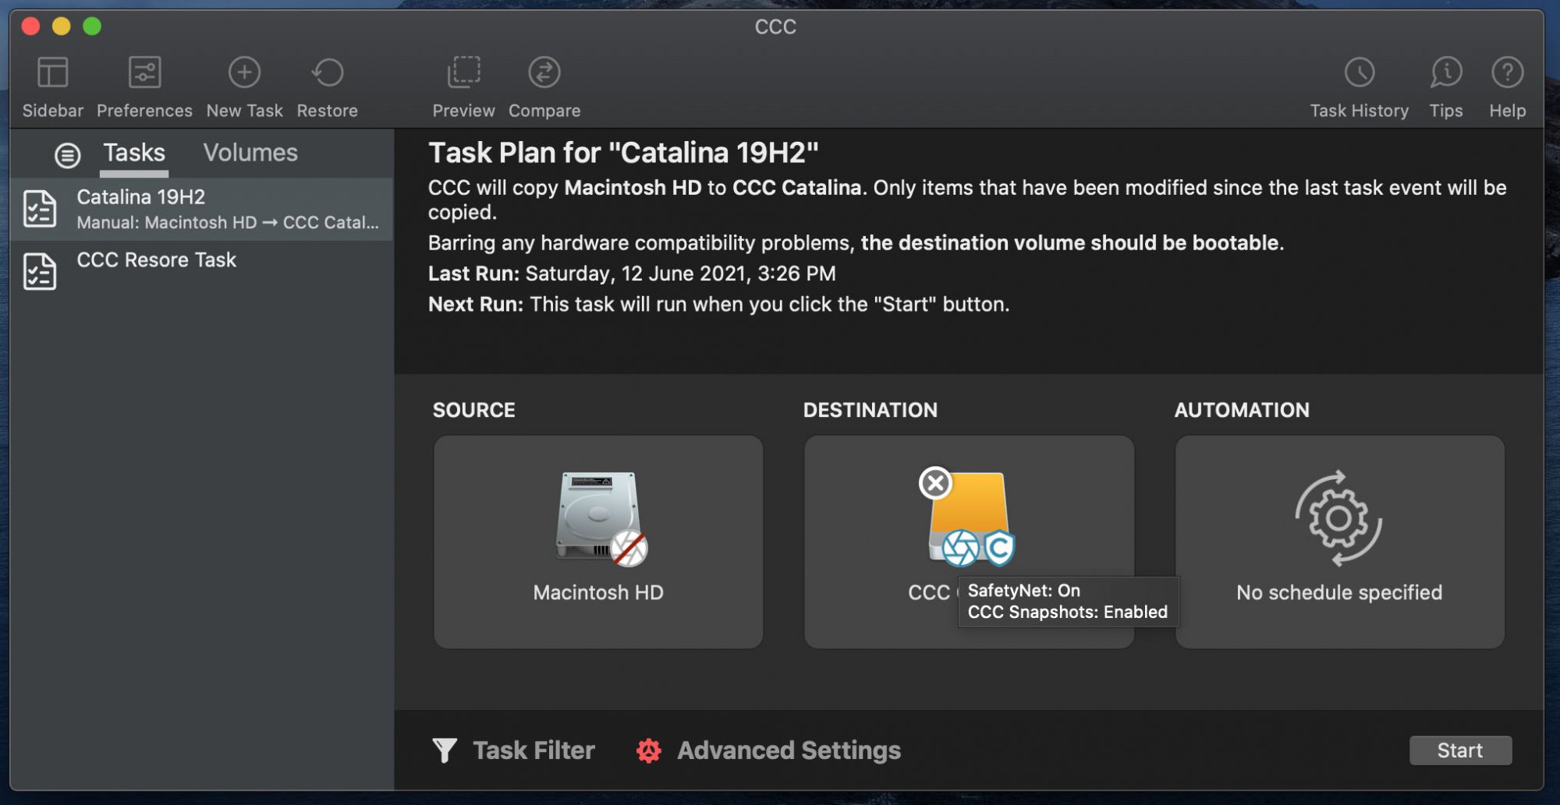Select the Catalina 19H2 task
This screenshot has width=1560, height=805.
pyautogui.click(x=201, y=209)
